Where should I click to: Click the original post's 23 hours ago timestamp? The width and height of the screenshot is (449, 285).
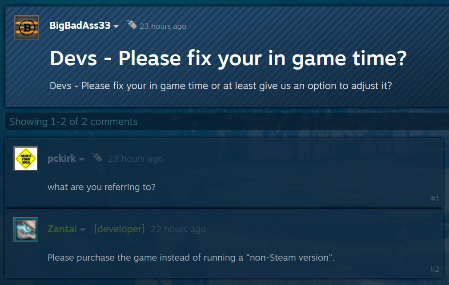tap(163, 26)
